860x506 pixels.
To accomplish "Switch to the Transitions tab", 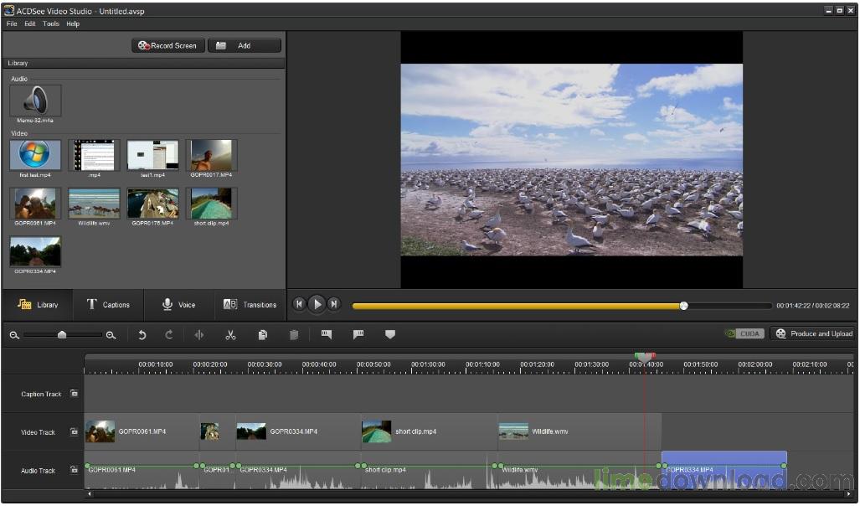I will coord(250,305).
